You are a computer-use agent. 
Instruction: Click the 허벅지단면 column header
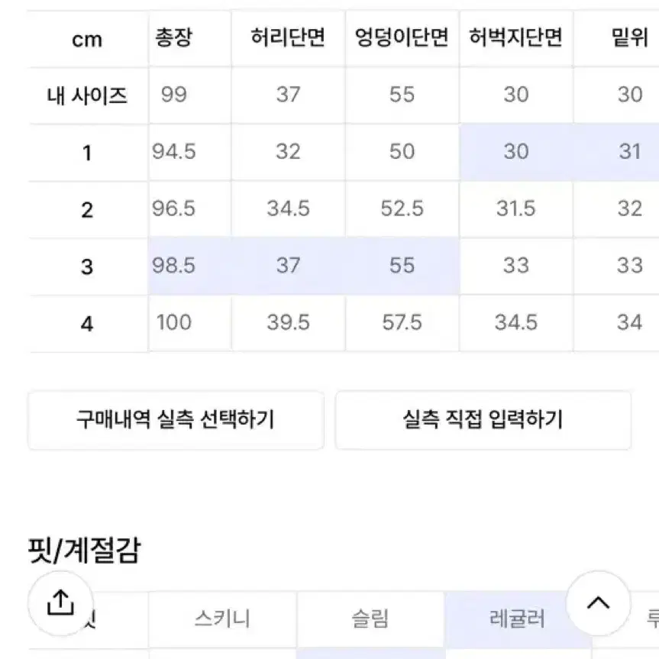tap(516, 38)
